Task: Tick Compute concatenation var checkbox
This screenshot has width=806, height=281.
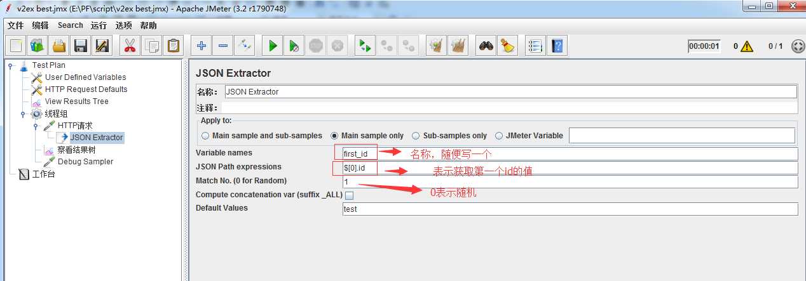Action: (349, 195)
